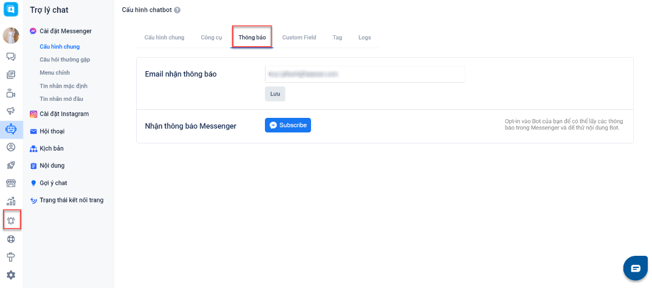Open Tin nhắn mở đầu item

coord(61,98)
